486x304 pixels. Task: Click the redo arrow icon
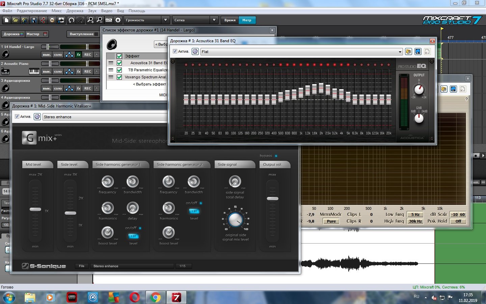(80, 20)
